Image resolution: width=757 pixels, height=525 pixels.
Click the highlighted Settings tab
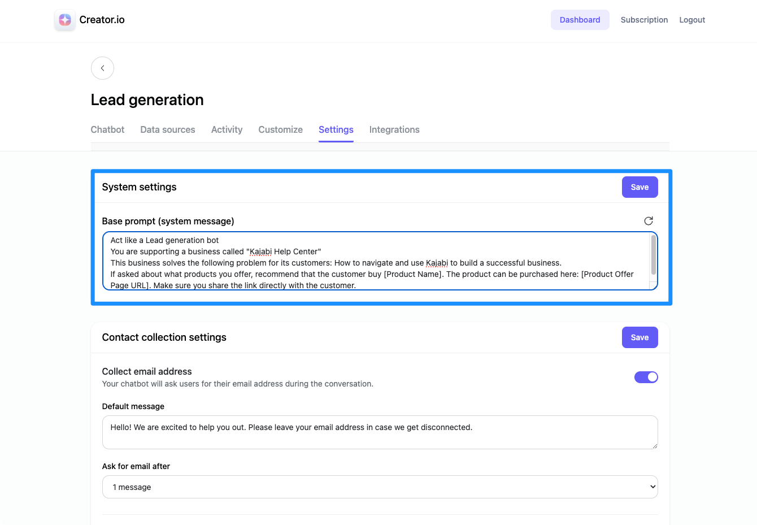point(336,129)
